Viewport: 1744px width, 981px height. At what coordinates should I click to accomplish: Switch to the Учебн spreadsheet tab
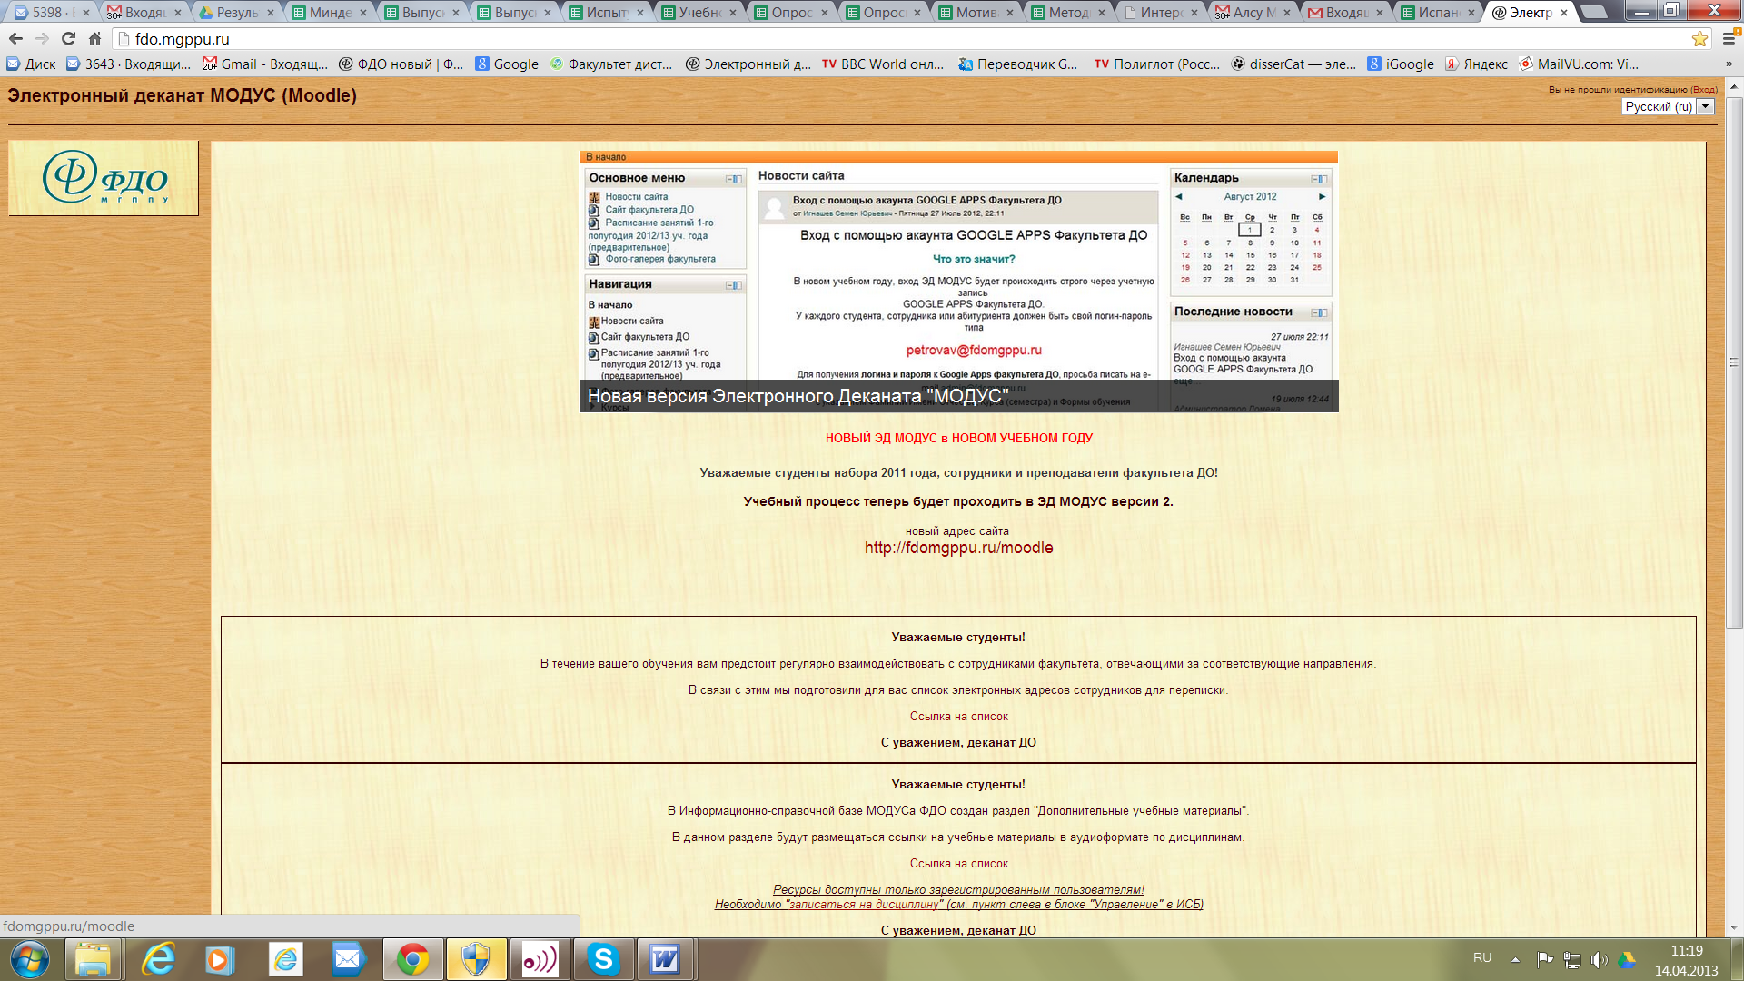(697, 13)
